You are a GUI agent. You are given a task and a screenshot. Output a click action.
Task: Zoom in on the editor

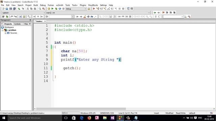(147, 16)
